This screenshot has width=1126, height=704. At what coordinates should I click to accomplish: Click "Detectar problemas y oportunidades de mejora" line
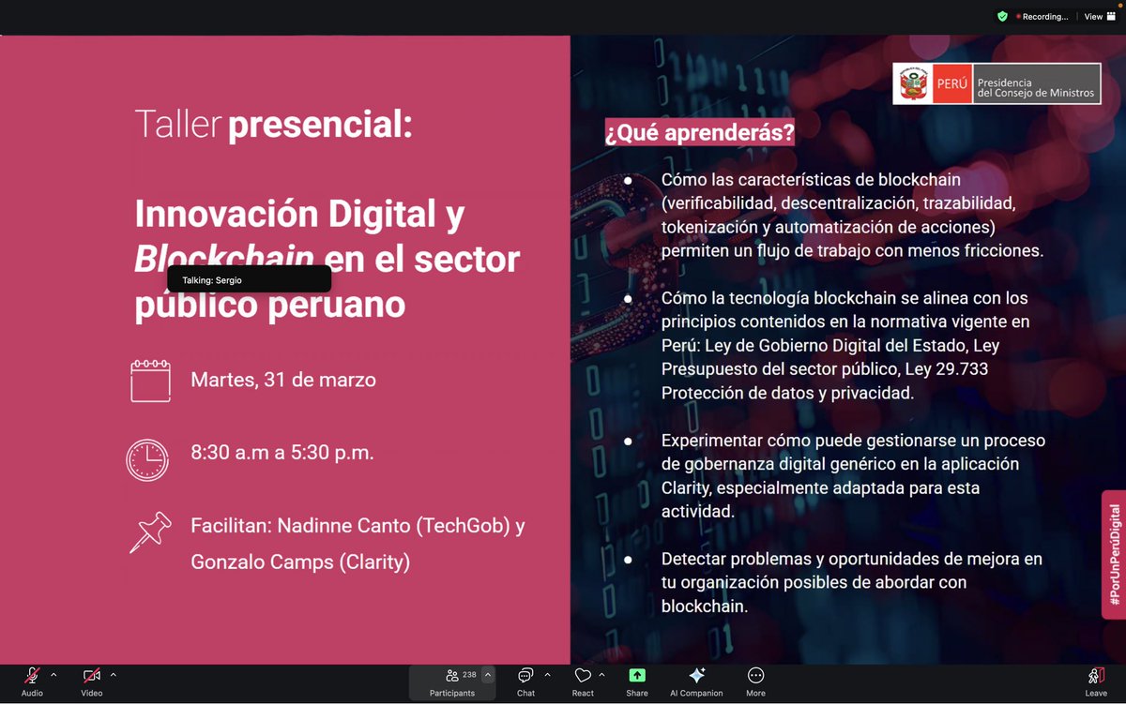852,559
